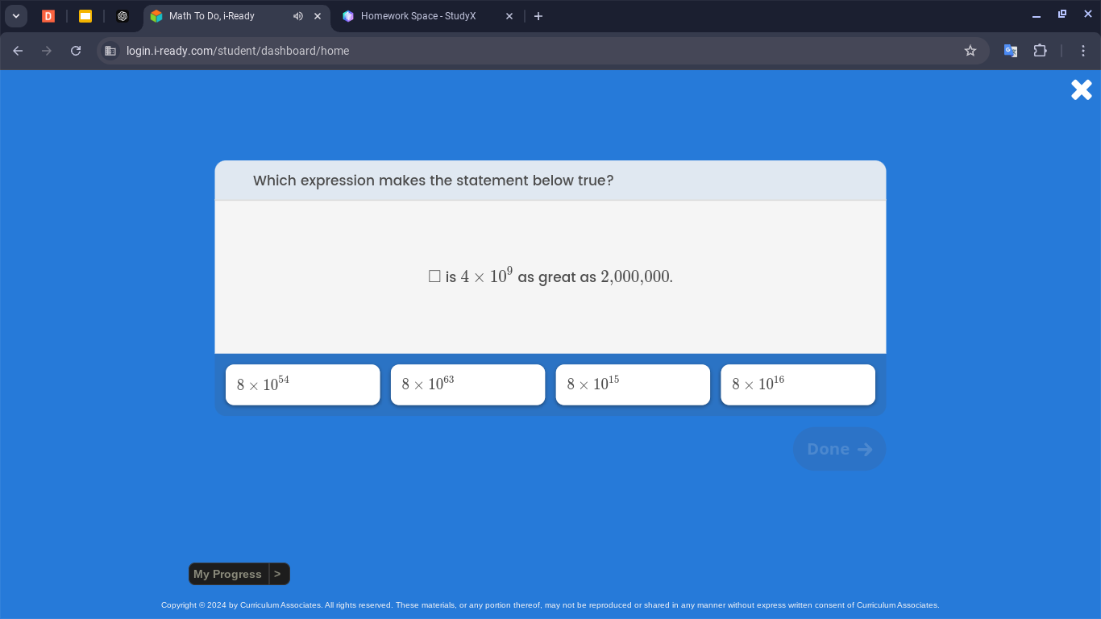Close the Math To Do i-Ready tab
Screen dimensions: 1101x619
tap(318, 16)
